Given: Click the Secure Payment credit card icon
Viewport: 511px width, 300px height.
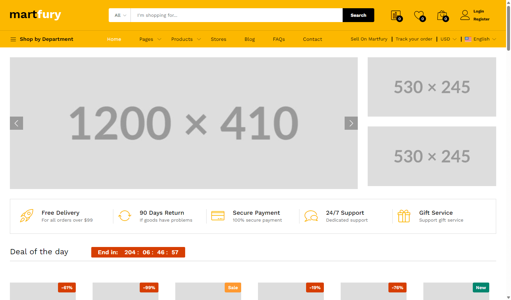Looking at the screenshot, I should pos(218,216).
